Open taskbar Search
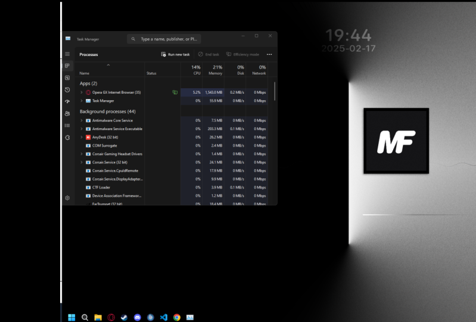Viewport: 476px width, 322px height. coord(85,317)
